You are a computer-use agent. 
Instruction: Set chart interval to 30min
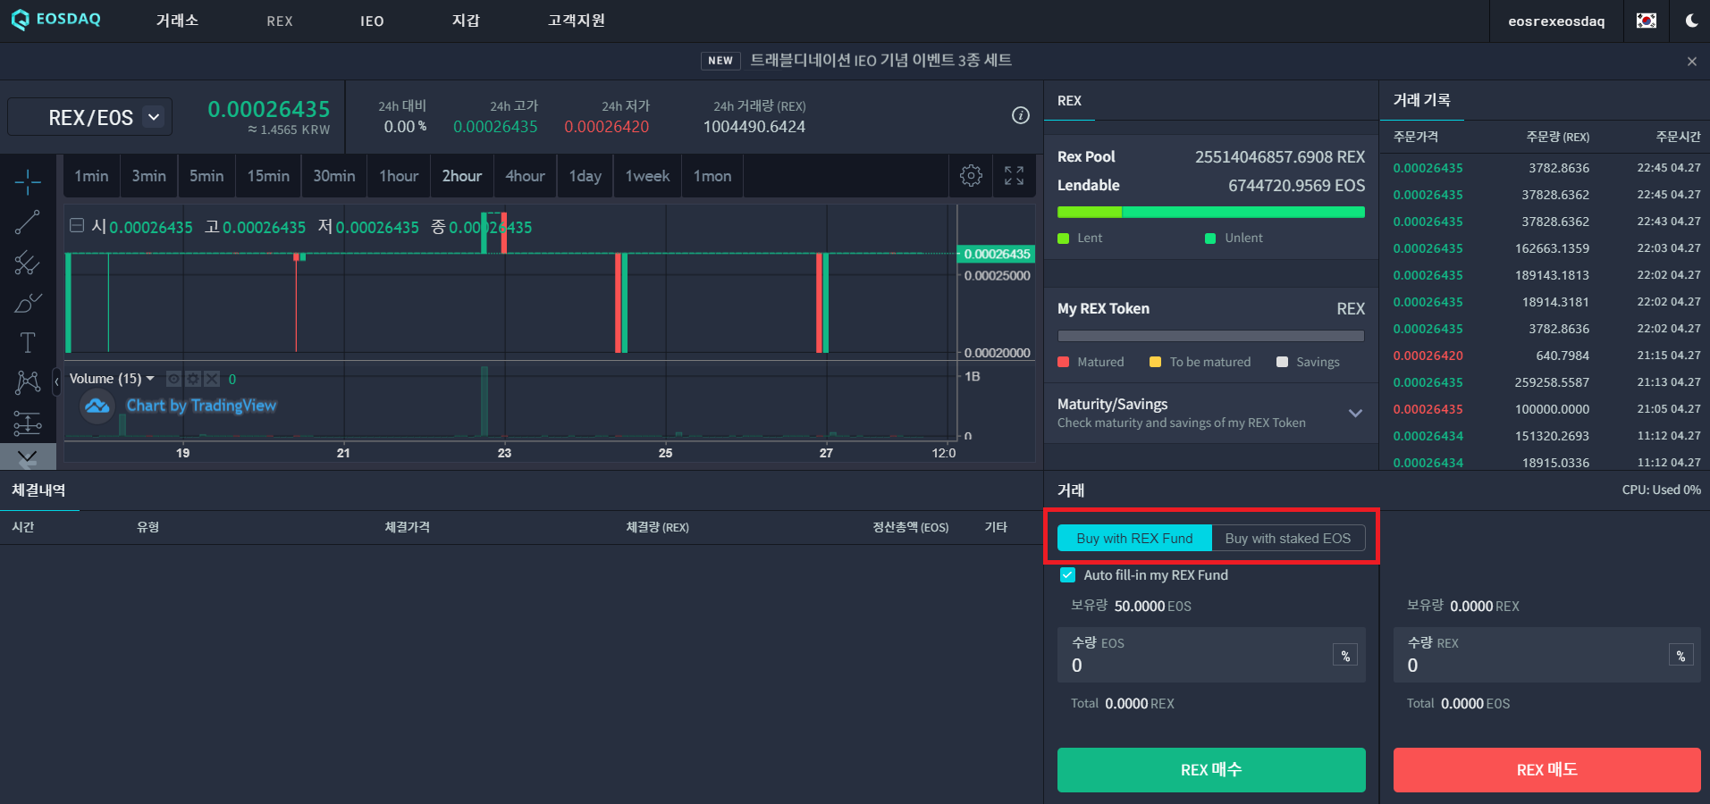coord(334,176)
